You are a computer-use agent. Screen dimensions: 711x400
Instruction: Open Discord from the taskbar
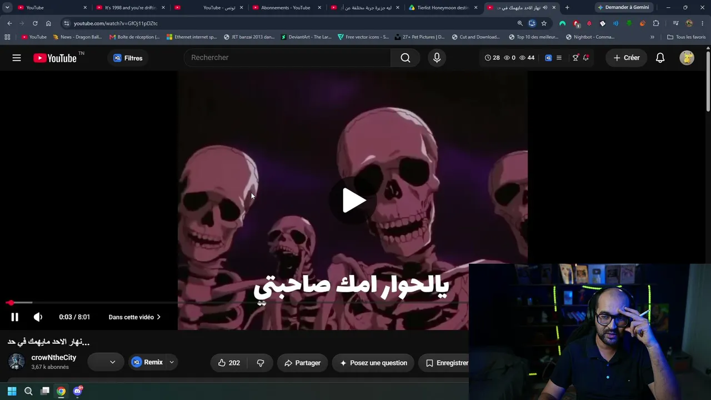[78, 391]
